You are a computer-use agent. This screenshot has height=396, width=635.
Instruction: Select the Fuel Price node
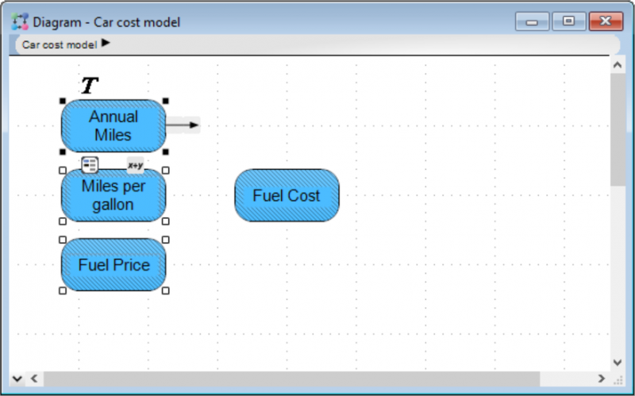pos(114,265)
